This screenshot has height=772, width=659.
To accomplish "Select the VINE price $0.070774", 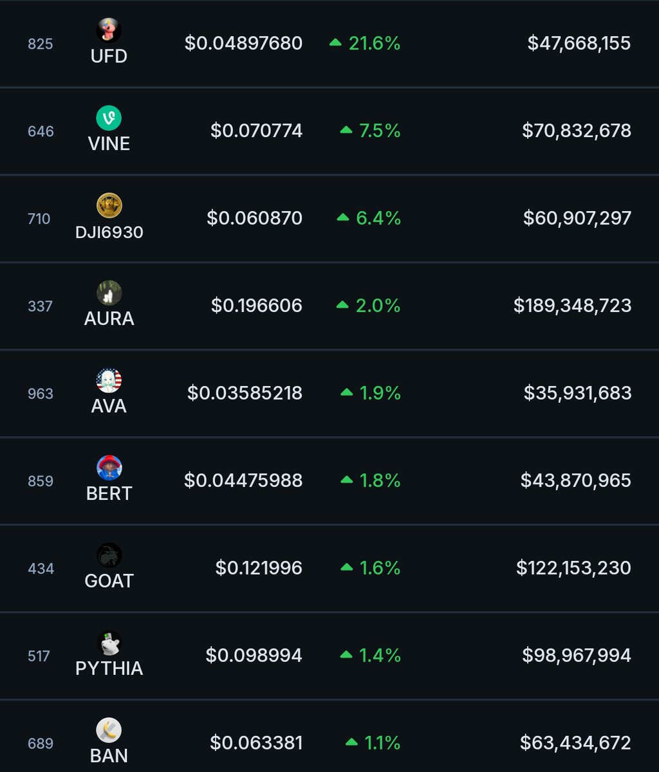I will [256, 131].
